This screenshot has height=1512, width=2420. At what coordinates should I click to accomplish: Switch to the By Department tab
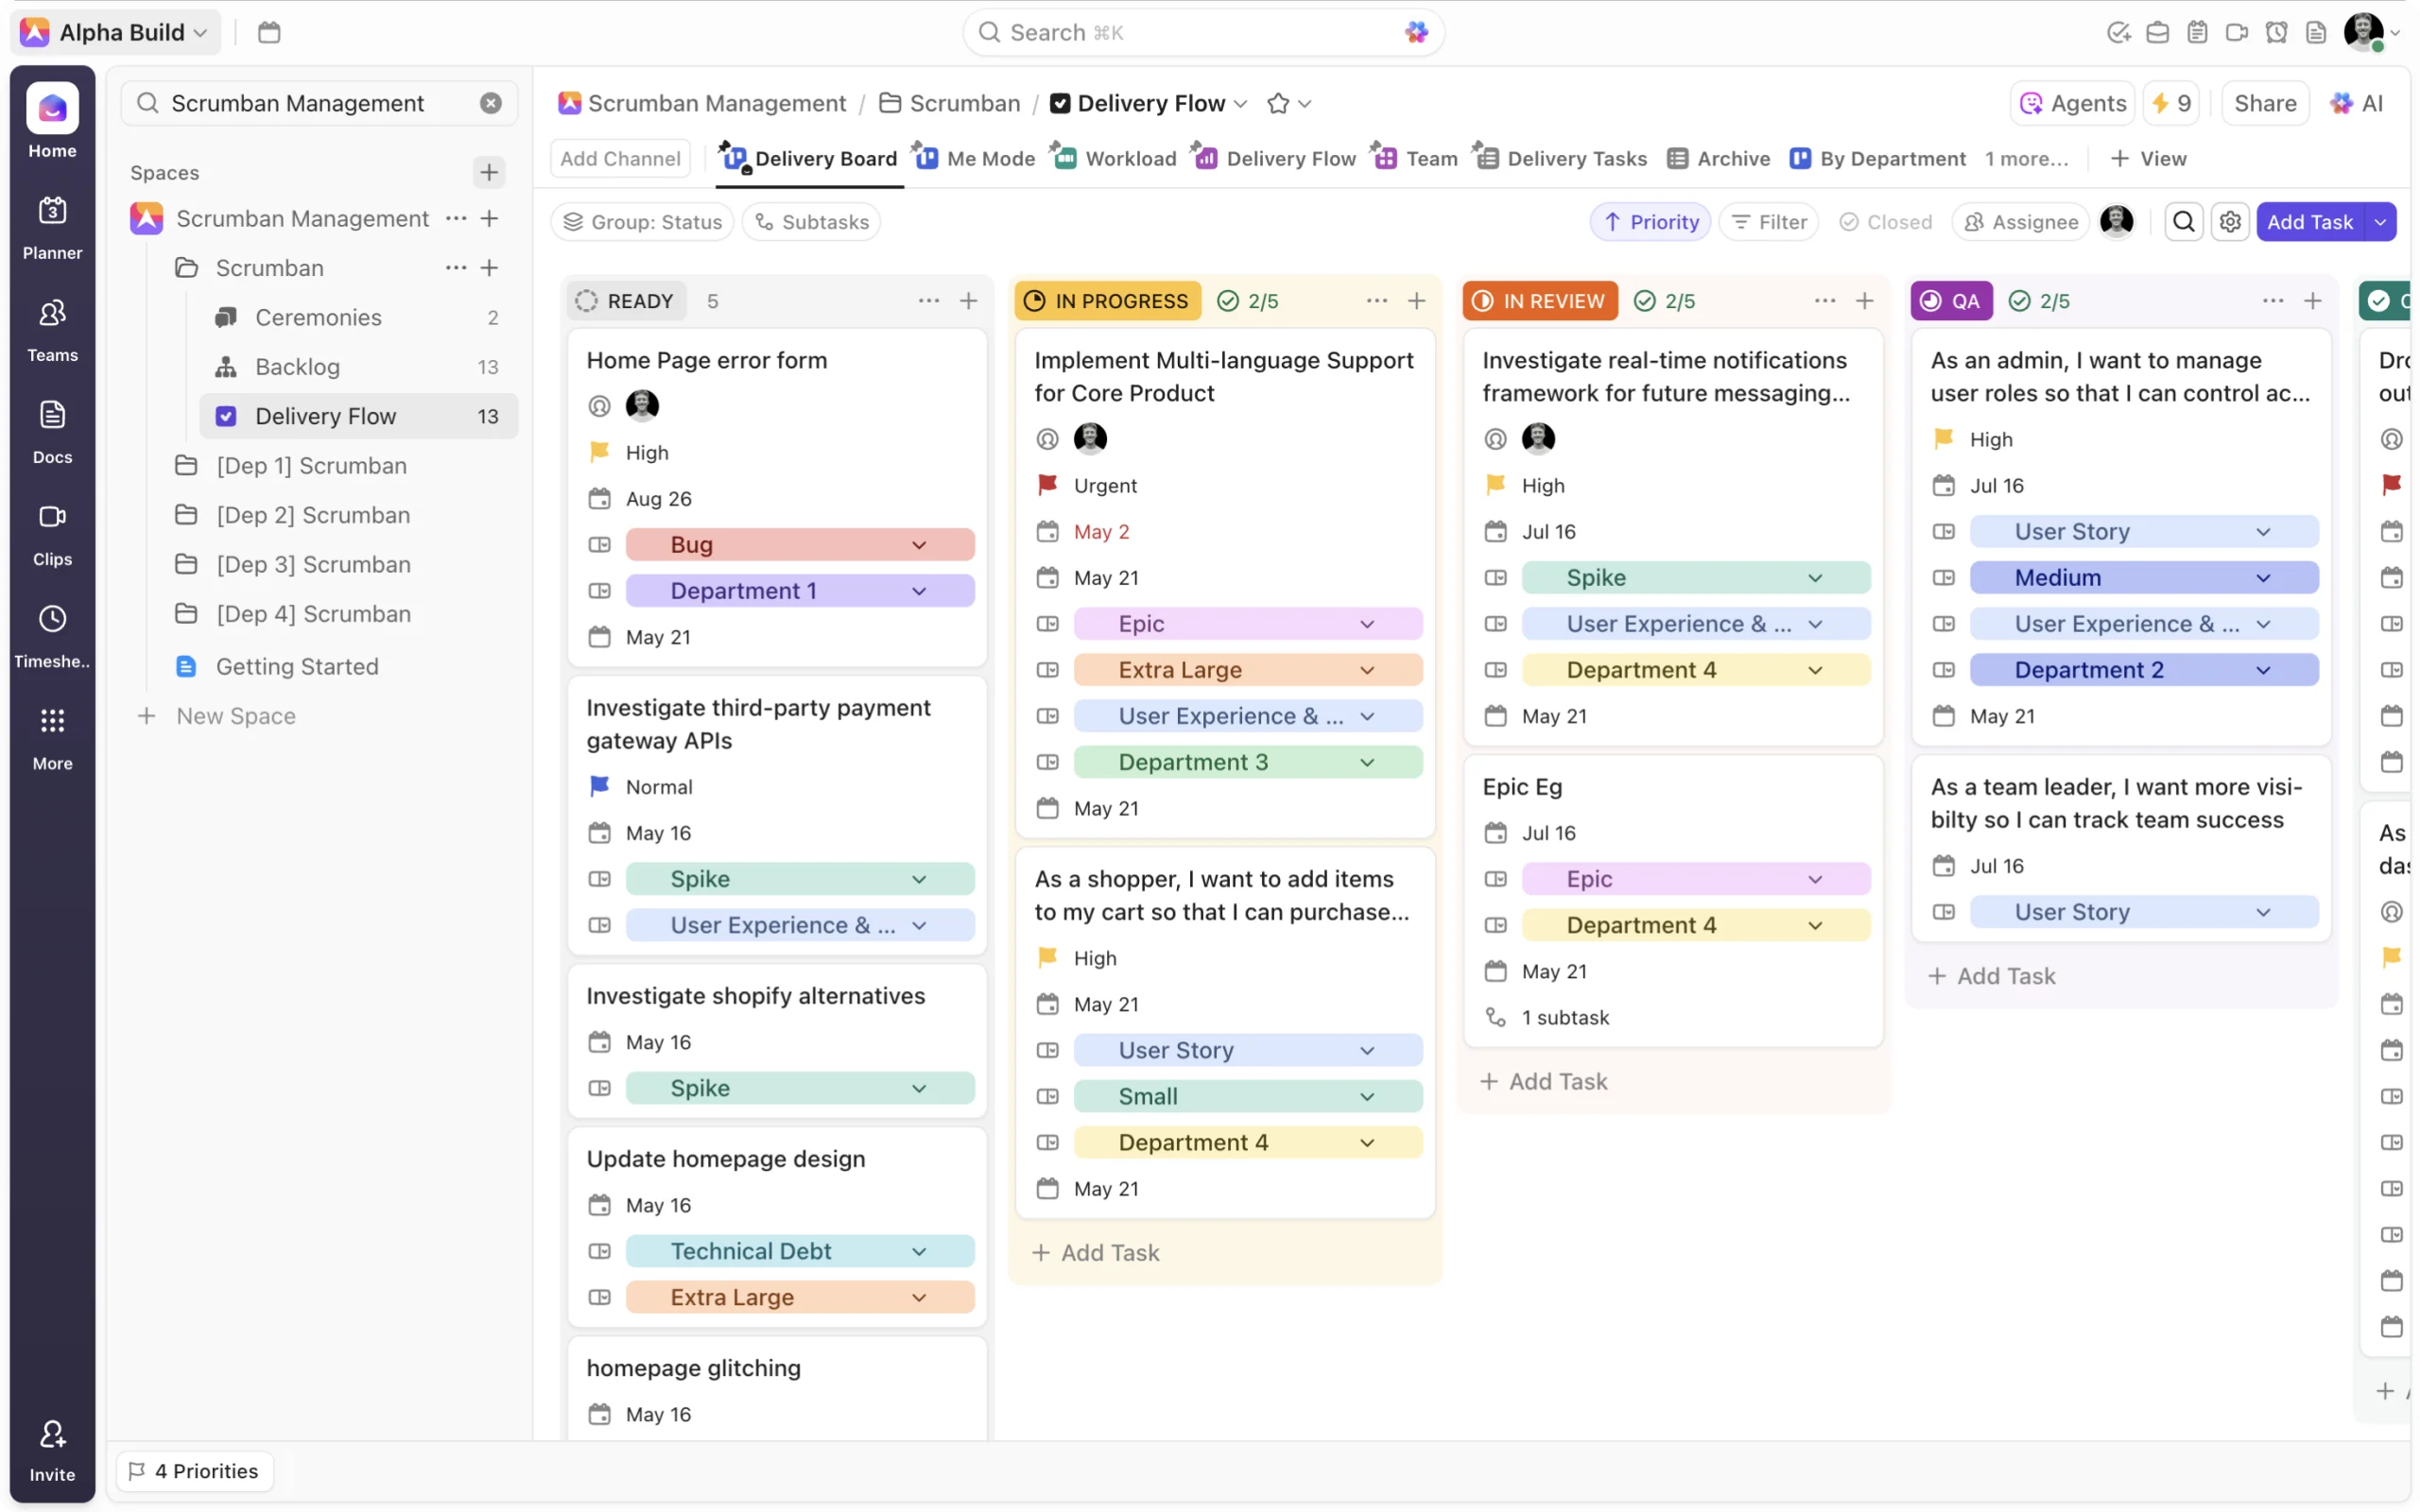point(1878,158)
